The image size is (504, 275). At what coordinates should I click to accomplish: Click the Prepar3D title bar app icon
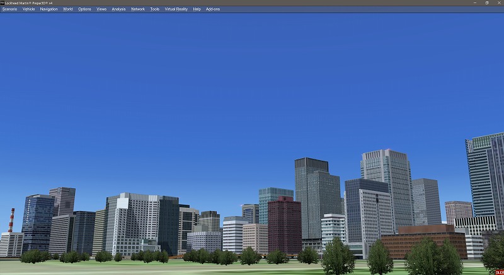(x=3, y=3)
